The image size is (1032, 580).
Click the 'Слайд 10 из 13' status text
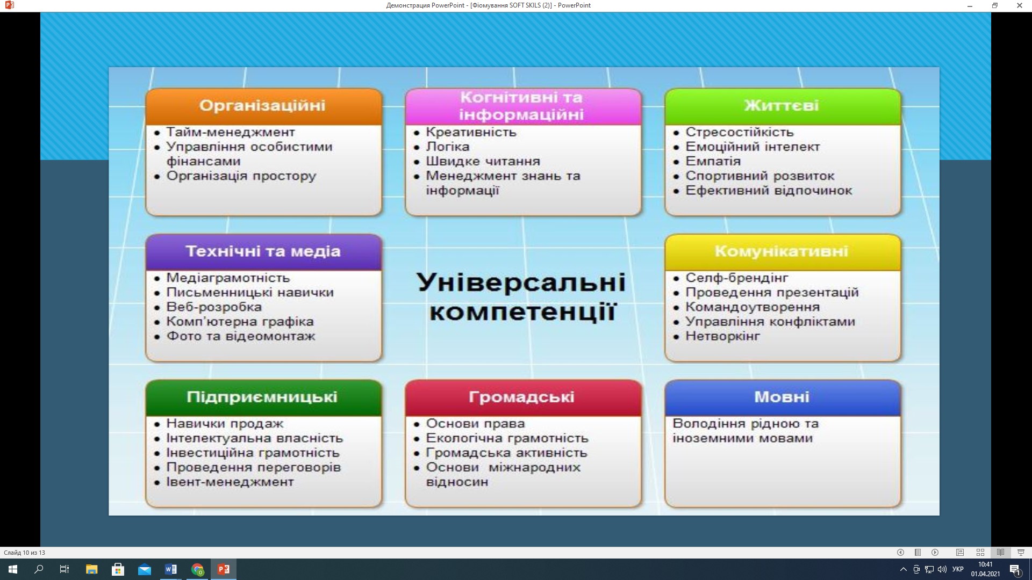coord(25,553)
